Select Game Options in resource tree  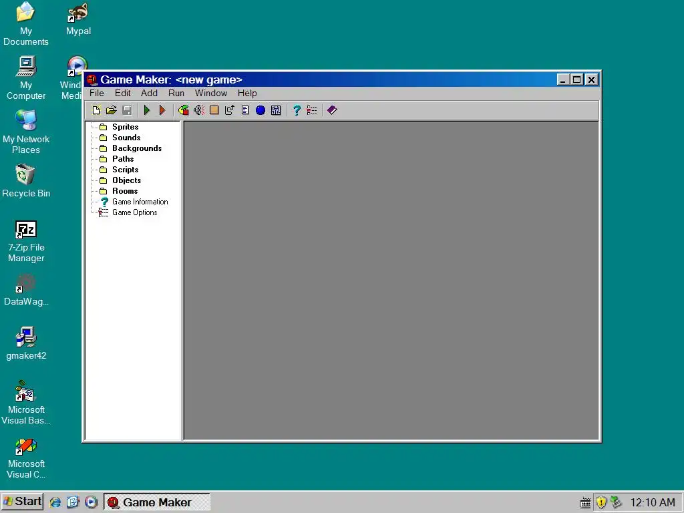134,212
